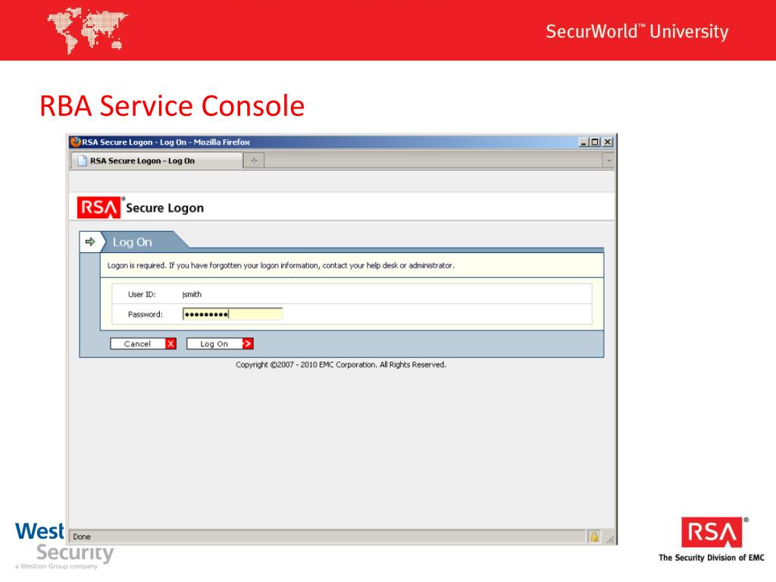The image size is (776, 582).
Task: Click the red arrow icon beside Log On
Action: tap(248, 343)
